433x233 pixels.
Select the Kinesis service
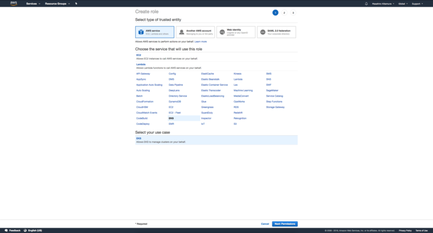click(x=237, y=74)
